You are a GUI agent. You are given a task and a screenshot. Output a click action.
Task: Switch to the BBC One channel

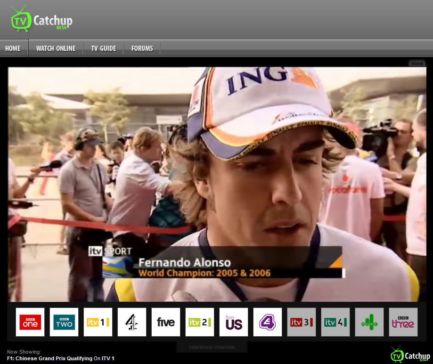(x=30, y=322)
